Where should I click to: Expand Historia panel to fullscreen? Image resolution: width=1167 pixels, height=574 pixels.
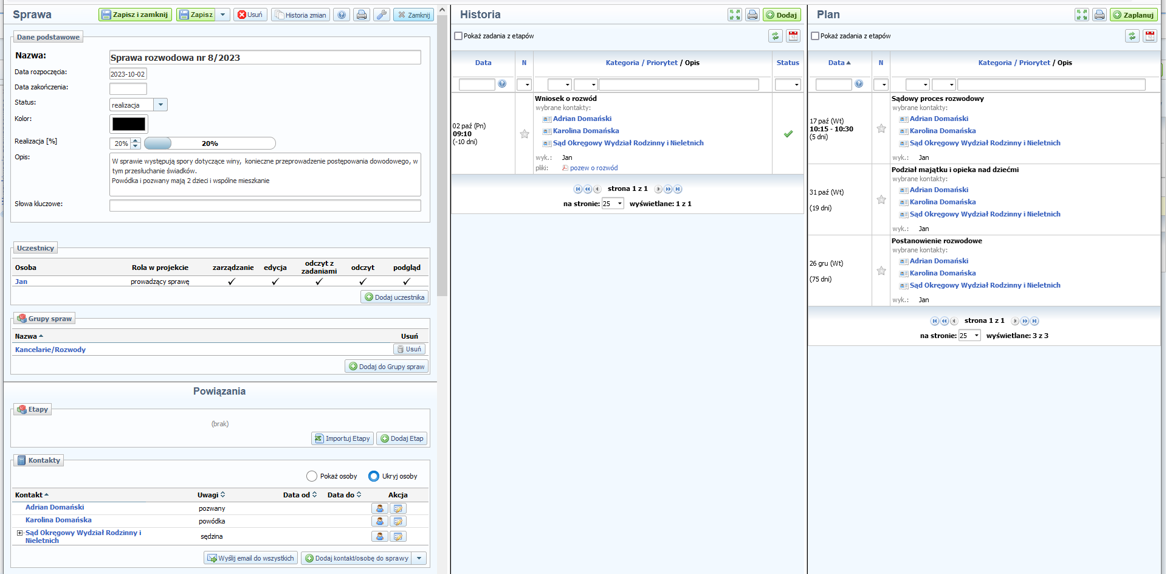pyautogui.click(x=735, y=15)
